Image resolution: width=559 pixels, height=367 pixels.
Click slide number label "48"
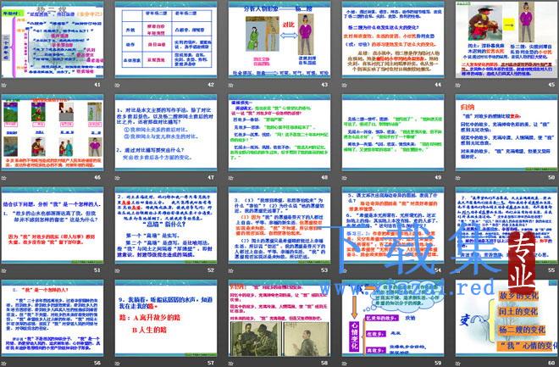click(324, 178)
